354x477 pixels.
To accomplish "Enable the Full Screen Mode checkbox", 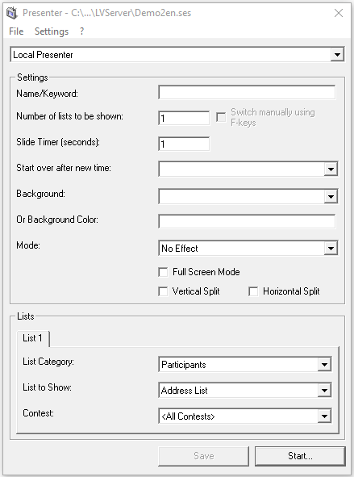I will pyautogui.click(x=163, y=272).
